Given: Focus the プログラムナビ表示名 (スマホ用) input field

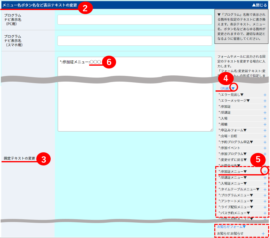Looking at the screenshot, I should pyautogui.click(x=135, y=41).
